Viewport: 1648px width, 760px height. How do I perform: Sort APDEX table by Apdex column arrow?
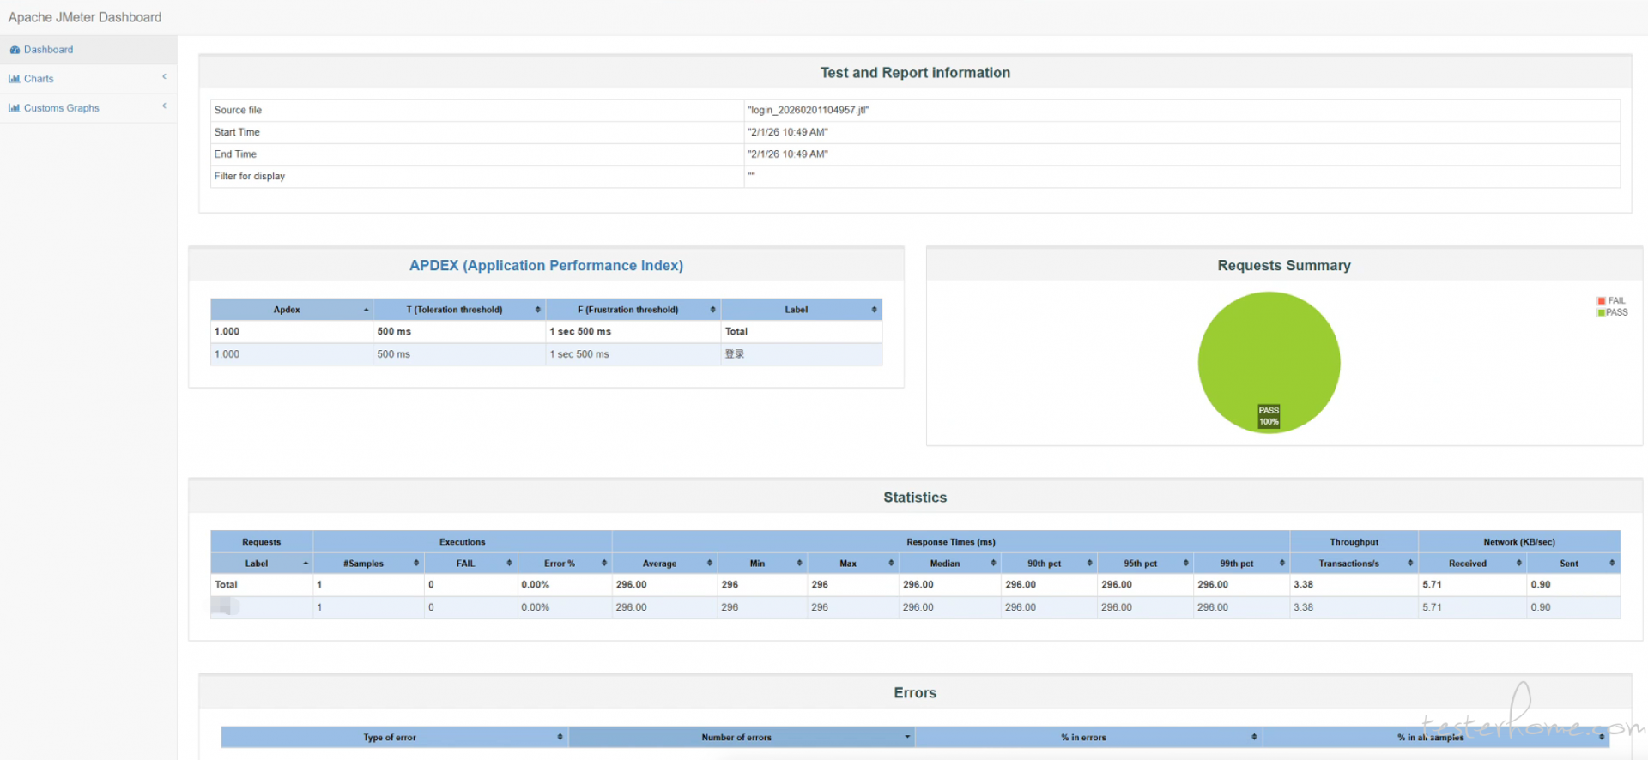point(367,310)
